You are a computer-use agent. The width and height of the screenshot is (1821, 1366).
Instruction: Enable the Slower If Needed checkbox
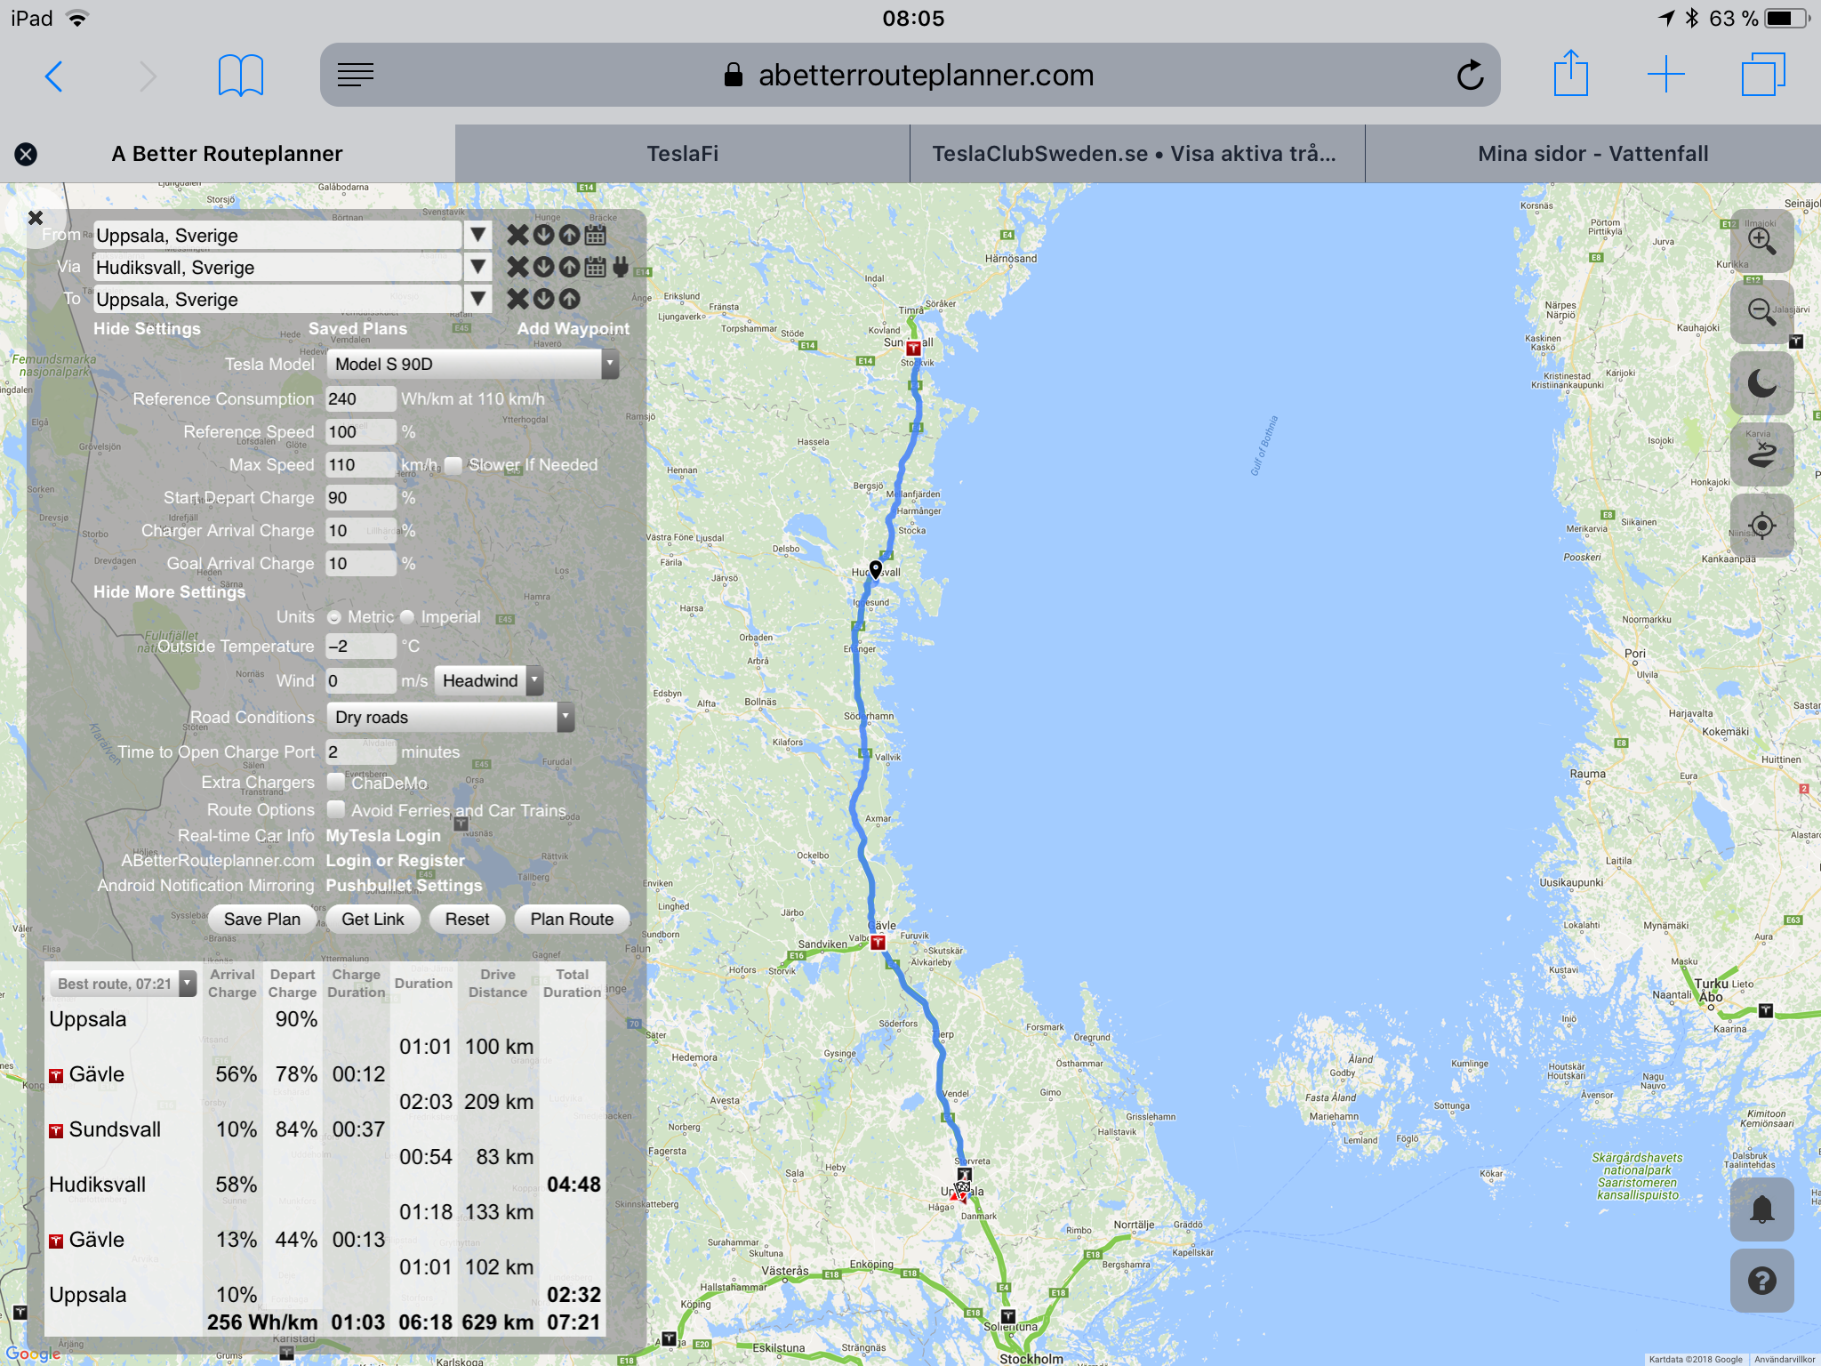pos(453,465)
